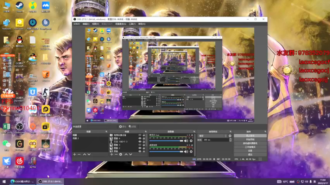Toggle visibility of 图像 4 source
The image size is (330, 185).
pos(140,139)
